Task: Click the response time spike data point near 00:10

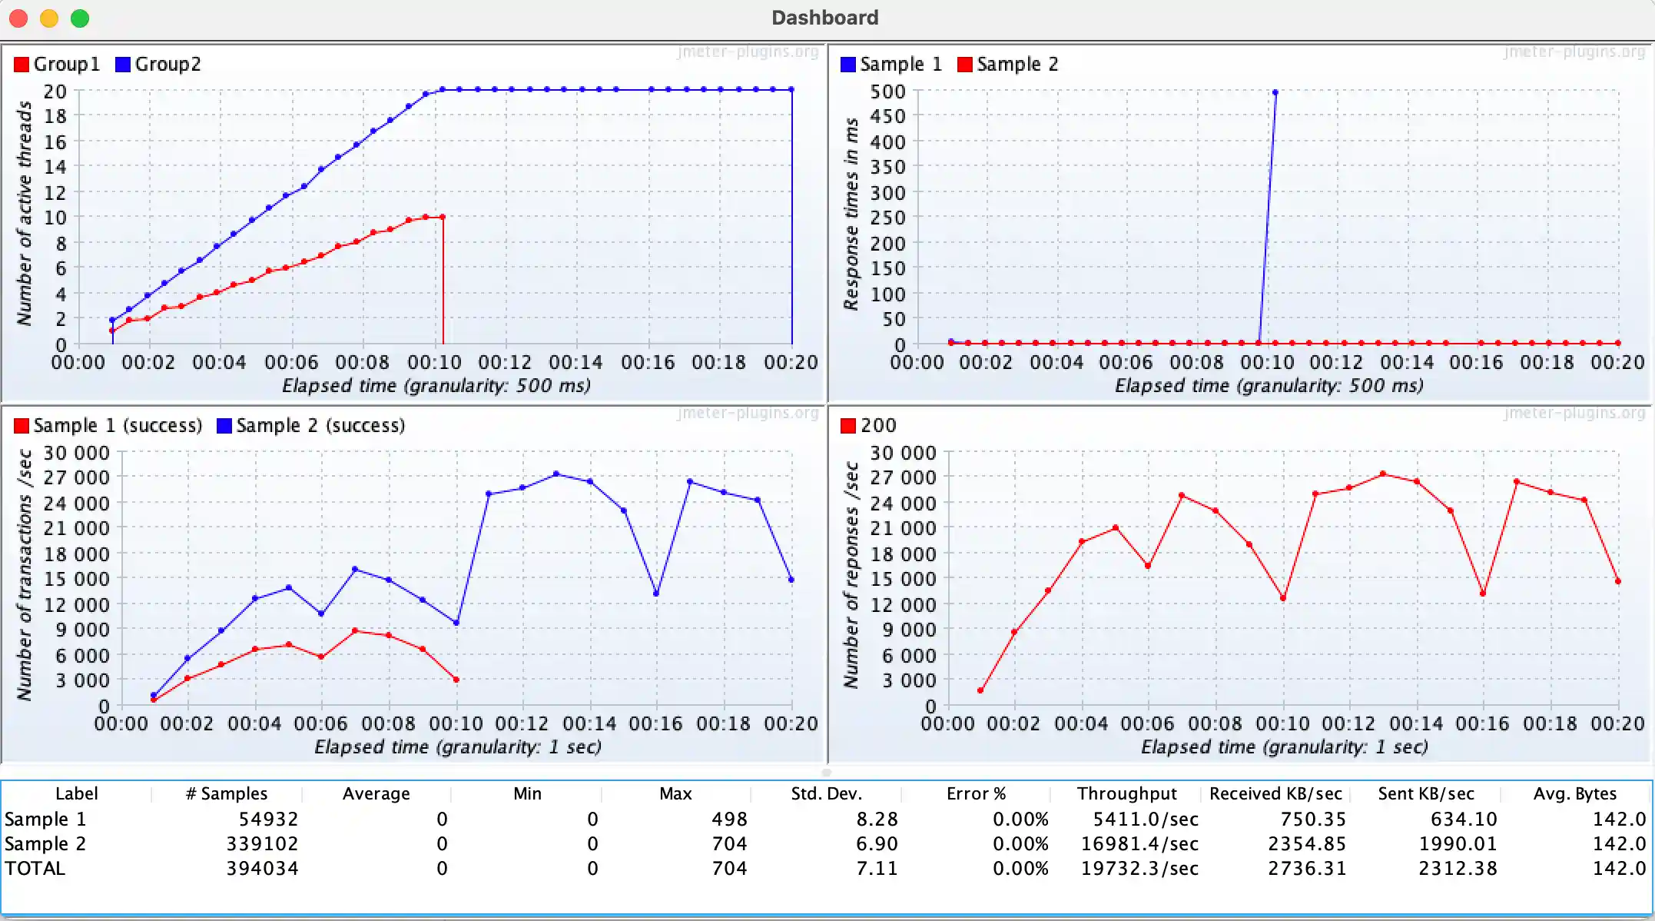Action: tap(1275, 92)
